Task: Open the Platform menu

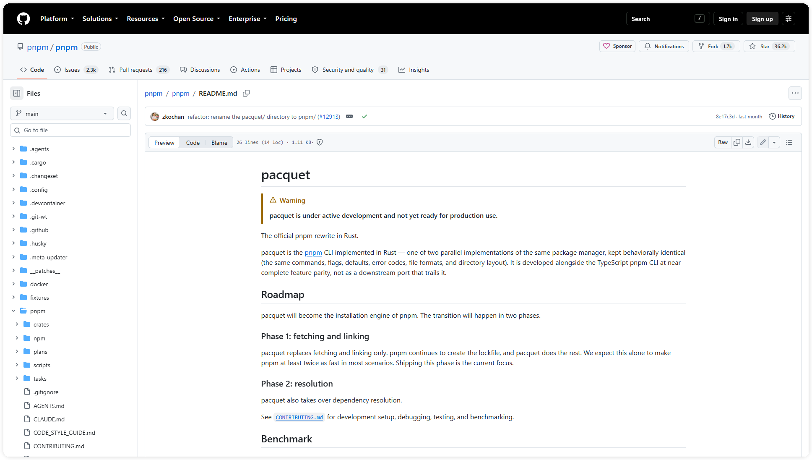Action: [x=57, y=18]
